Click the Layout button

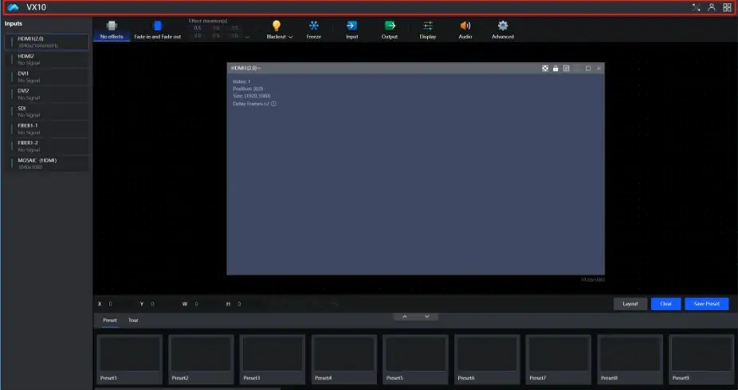630,304
